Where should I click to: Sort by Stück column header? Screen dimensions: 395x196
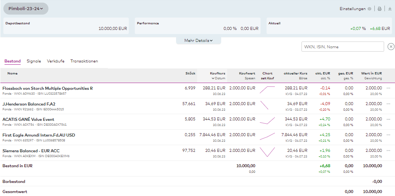191,73
